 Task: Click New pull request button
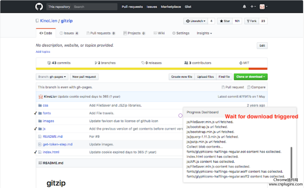coord(84,77)
